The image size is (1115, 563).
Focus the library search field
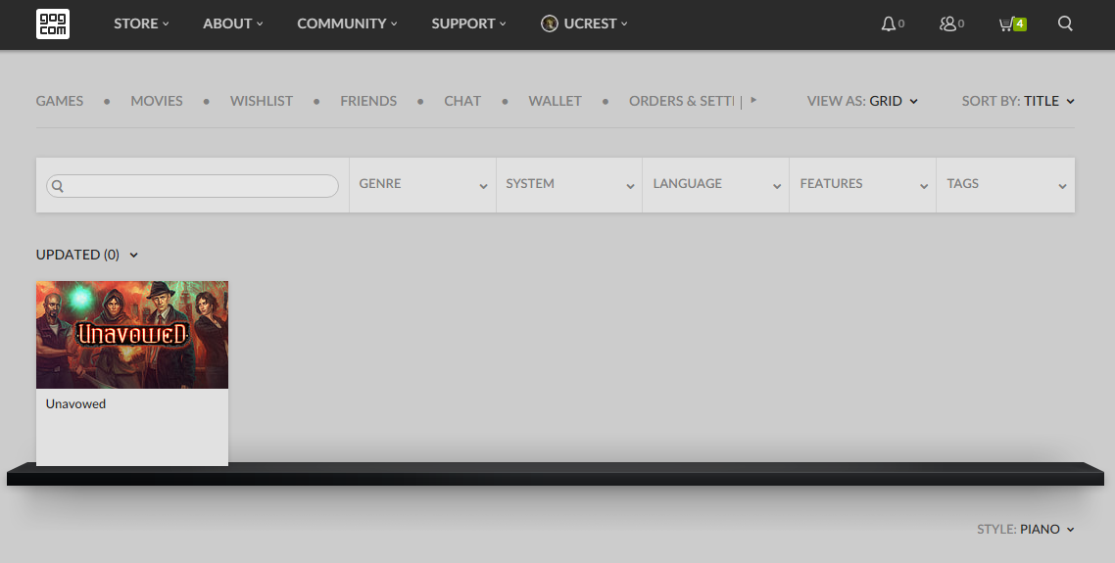(x=192, y=186)
